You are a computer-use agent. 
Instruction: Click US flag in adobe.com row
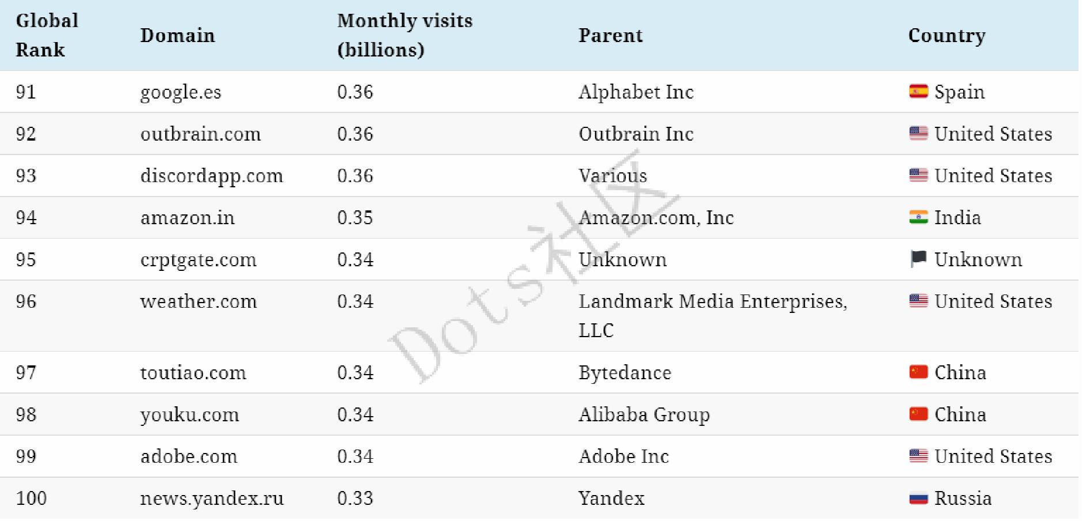tap(918, 456)
